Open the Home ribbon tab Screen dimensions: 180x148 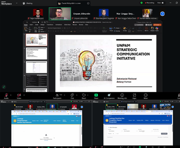tap(26, 25)
